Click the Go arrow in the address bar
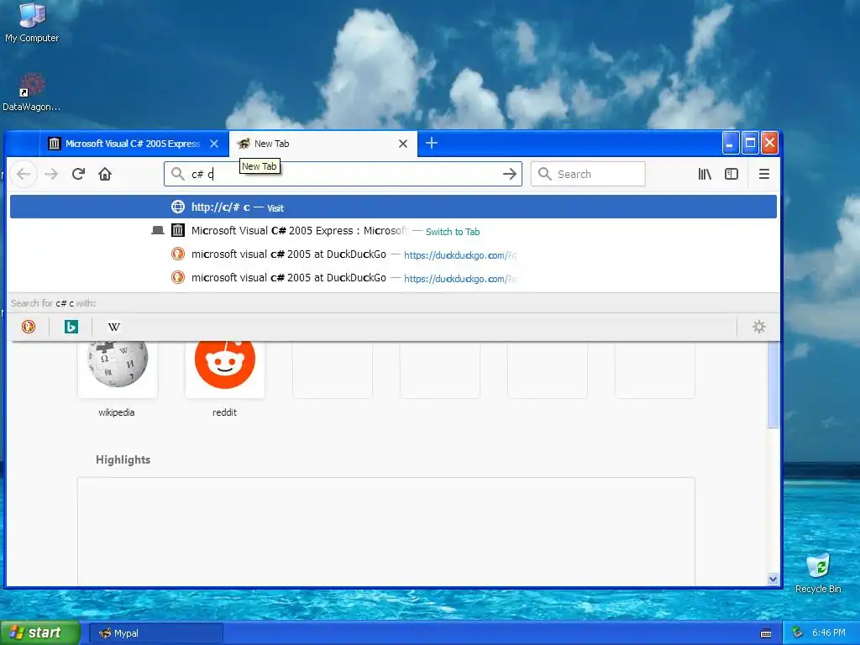The image size is (860, 645). [x=510, y=174]
